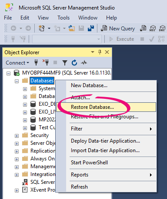Choose Restore Database... from context menu
This screenshot has height=199, width=167.
point(106,107)
